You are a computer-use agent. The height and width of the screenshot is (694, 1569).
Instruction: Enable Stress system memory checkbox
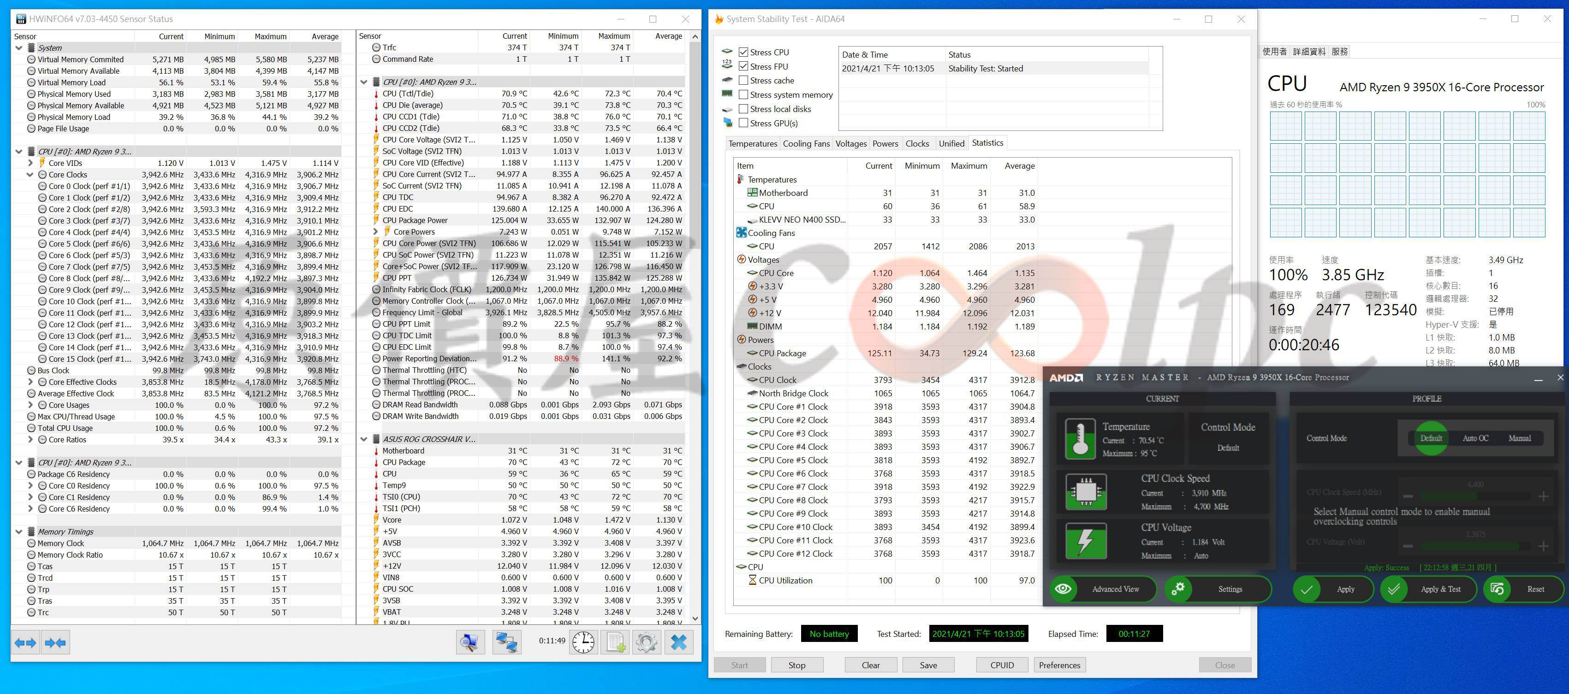point(743,94)
